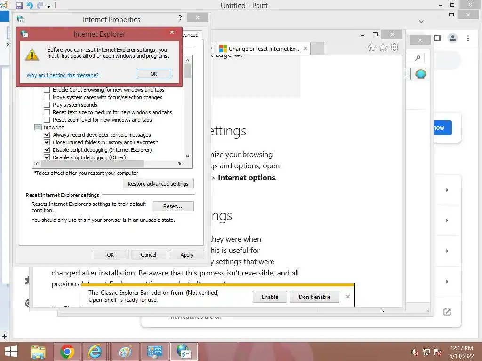Select the Browsing category in settings tree

click(x=54, y=127)
